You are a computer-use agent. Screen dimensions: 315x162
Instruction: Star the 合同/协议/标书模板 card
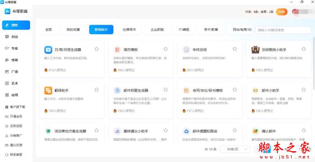click(234, 90)
